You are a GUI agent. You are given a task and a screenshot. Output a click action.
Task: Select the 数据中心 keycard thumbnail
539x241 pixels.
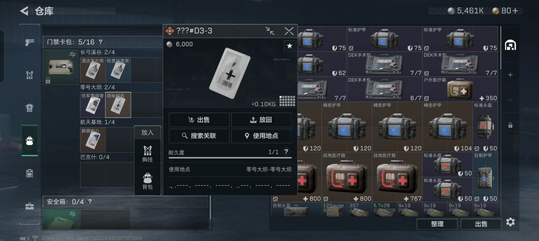[x=93, y=140]
